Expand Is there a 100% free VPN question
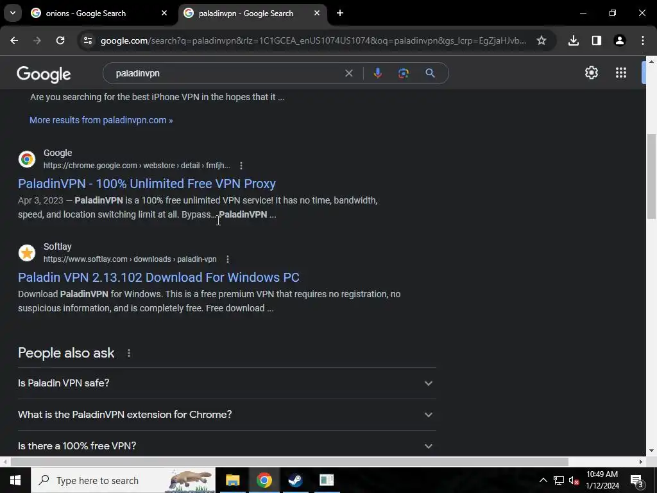This screenshot has height=493, width=657. [226, 446]
